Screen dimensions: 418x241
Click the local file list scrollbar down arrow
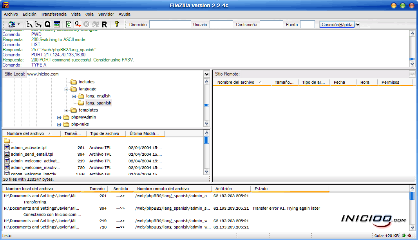(x=206, y=172)
